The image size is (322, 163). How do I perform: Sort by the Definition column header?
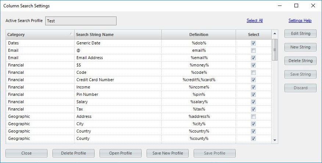tap(198, 35)
